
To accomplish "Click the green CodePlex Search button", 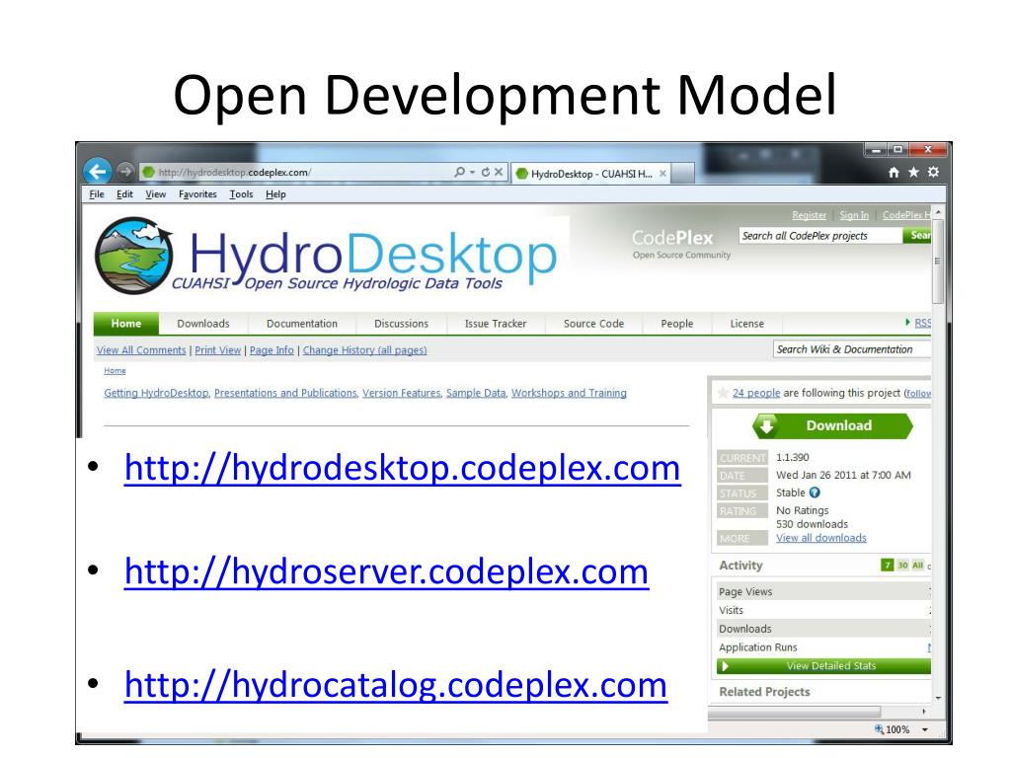I will click(x=917, y=236).
